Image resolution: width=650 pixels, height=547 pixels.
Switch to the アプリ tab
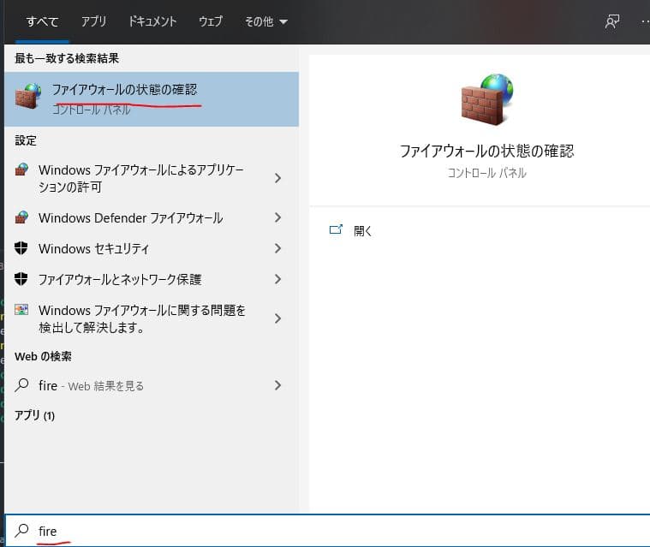pos(94,22)
